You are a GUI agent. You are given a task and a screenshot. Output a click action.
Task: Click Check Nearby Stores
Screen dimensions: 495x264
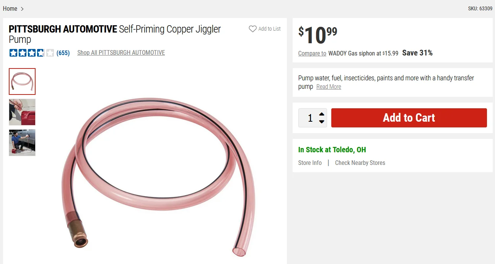click(360, 163)
